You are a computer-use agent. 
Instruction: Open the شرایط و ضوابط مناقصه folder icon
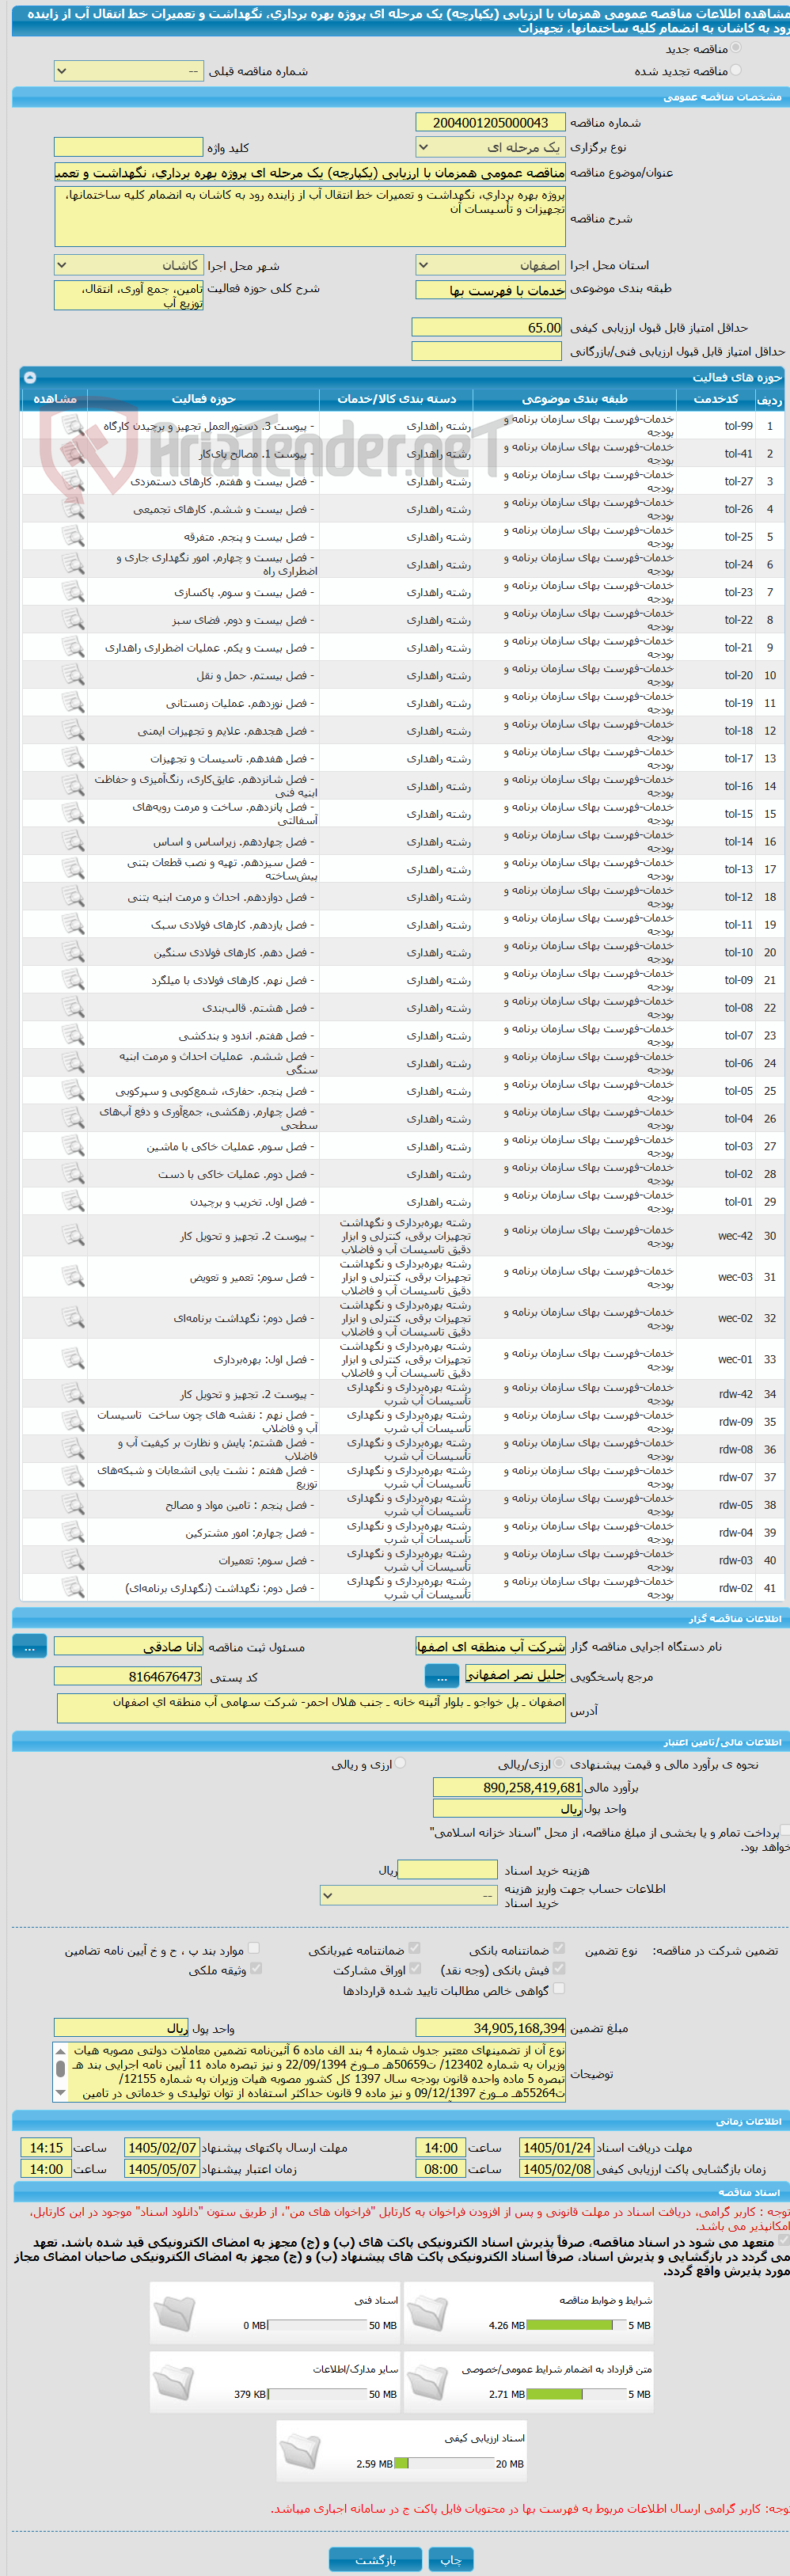click(x=428, y=2312)
